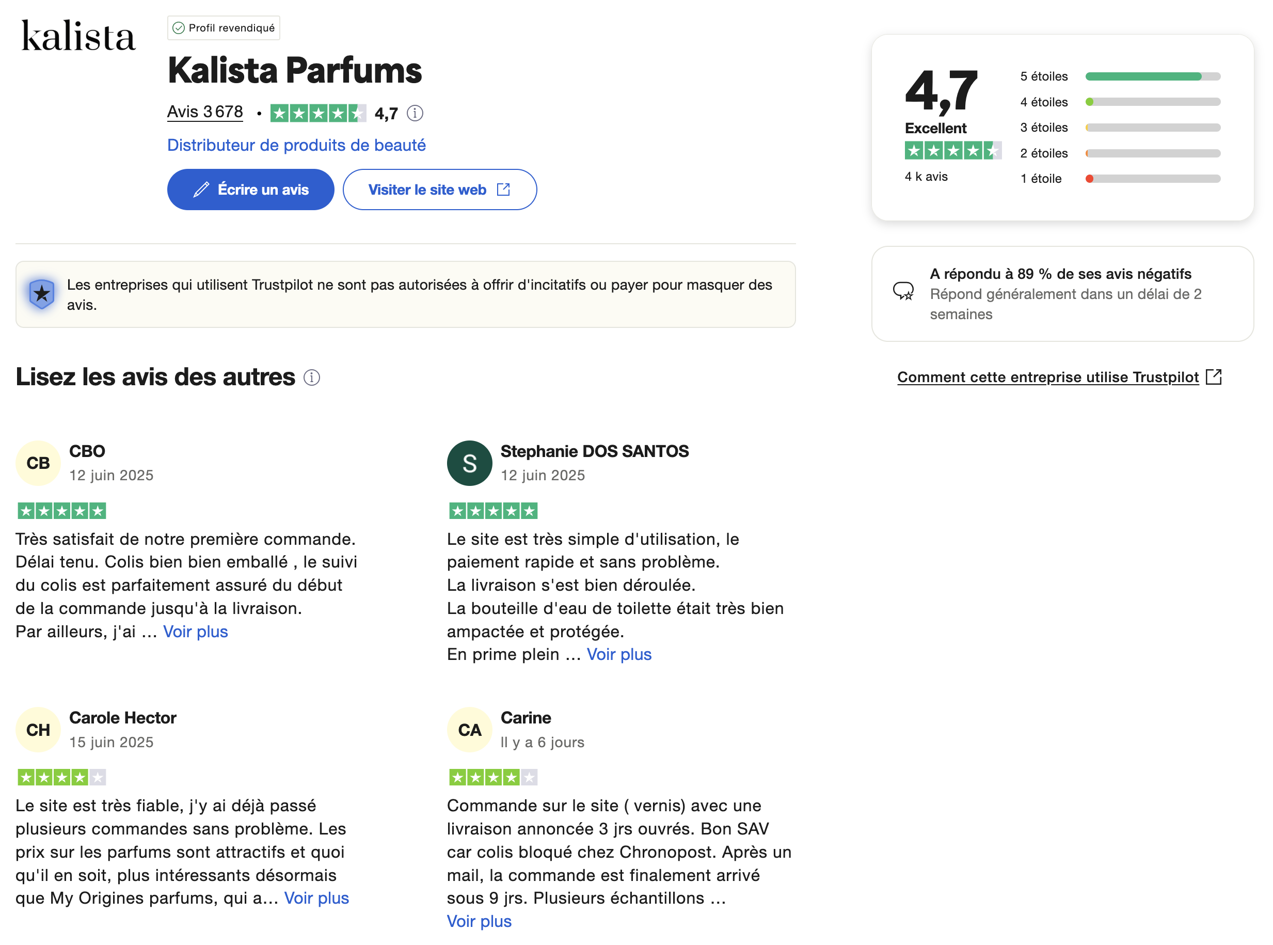This screenshot has width=1273, height=945.
Task: Click the info icon beside 4,7 rating
Action: (415, 113)
